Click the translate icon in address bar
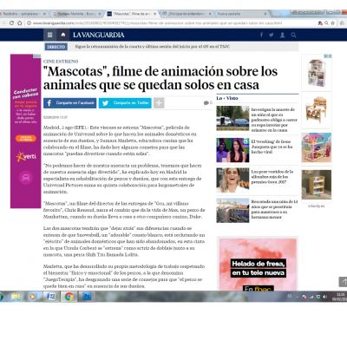The image size is (347, 347). point(320,23)
